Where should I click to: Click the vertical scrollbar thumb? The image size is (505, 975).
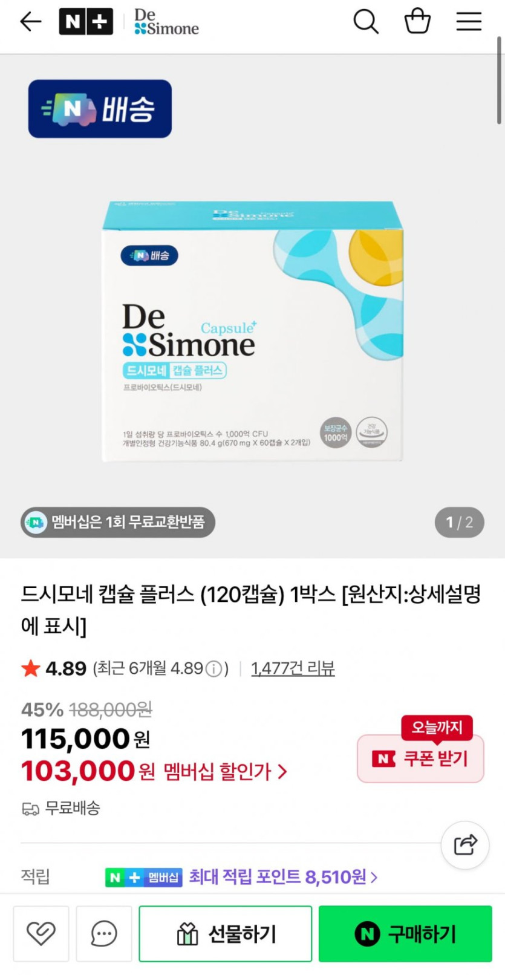point(499,80)
